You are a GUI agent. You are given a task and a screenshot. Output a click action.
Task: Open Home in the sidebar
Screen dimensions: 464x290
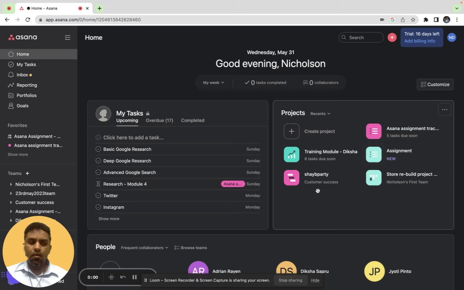[x=39, y=54]
